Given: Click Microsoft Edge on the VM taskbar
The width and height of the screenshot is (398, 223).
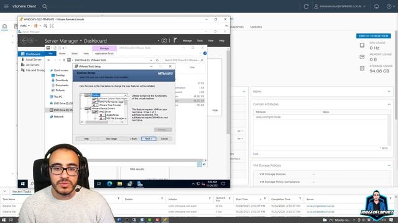Looking at the screenshot, I should tap(109, 184).
